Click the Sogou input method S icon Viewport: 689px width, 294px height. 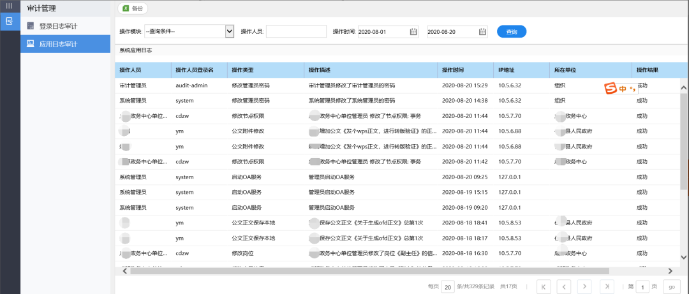coord(611,89)
